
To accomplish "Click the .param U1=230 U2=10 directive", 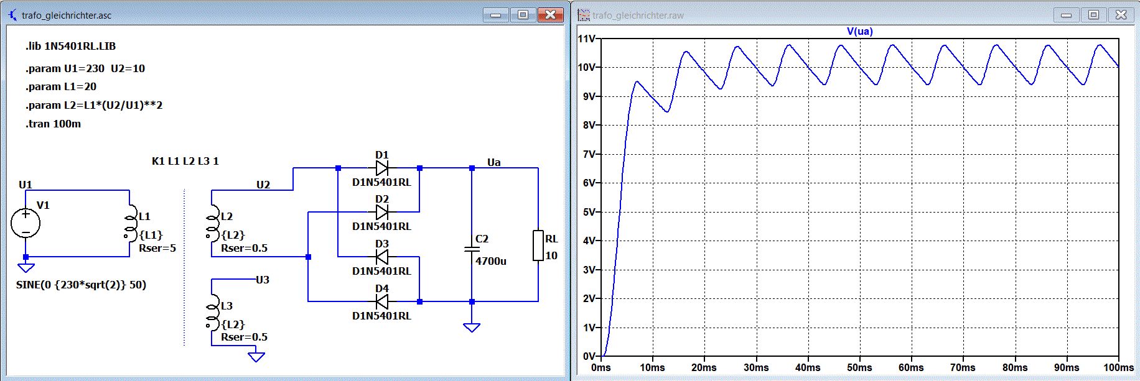I will coord(85,68).
